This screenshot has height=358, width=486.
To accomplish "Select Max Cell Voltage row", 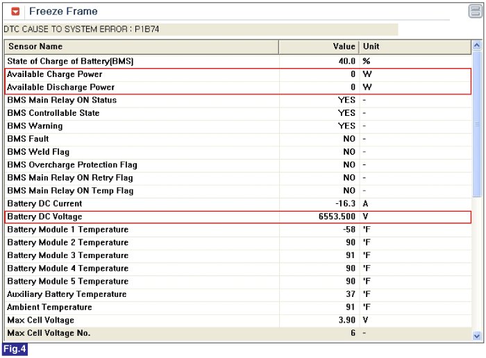I will [x=238, y=321].
